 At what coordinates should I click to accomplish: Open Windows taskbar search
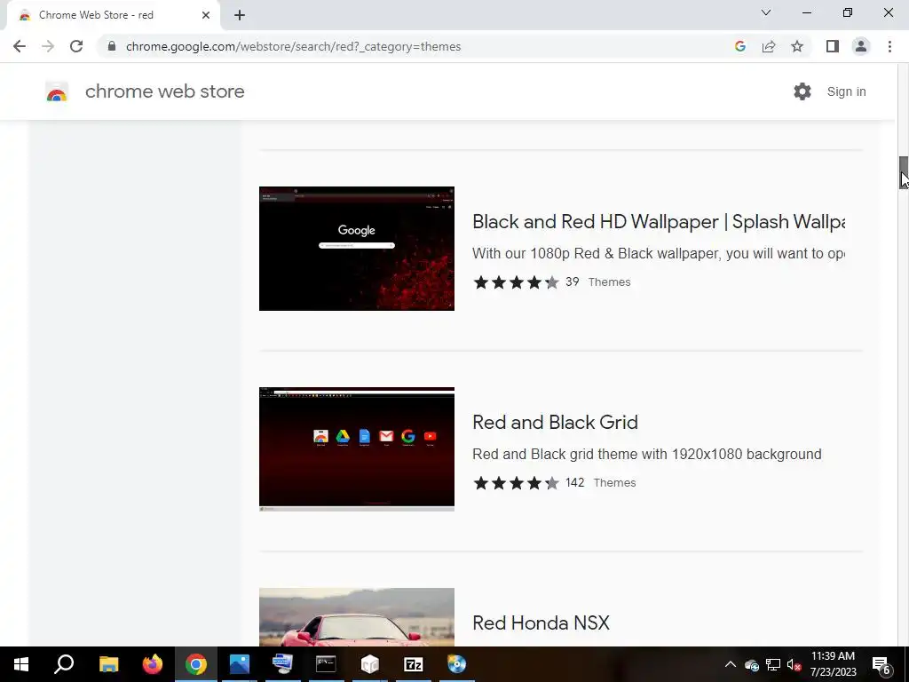[64, 664]
